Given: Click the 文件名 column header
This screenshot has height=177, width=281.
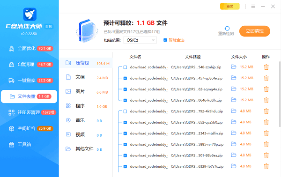Looking at the screenshot, I should (135, 57).
